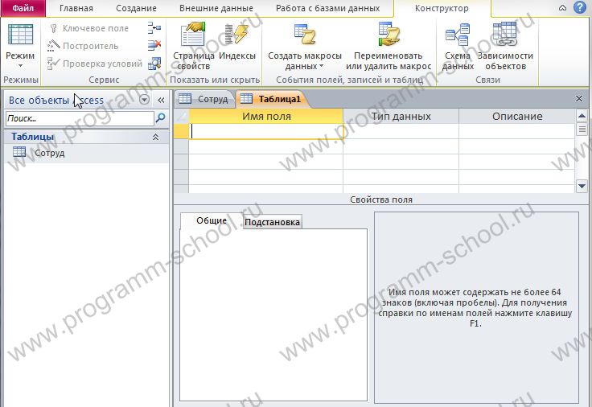
Task: Click the Поиск search field in navigation pane
Action: click(78, 118)
